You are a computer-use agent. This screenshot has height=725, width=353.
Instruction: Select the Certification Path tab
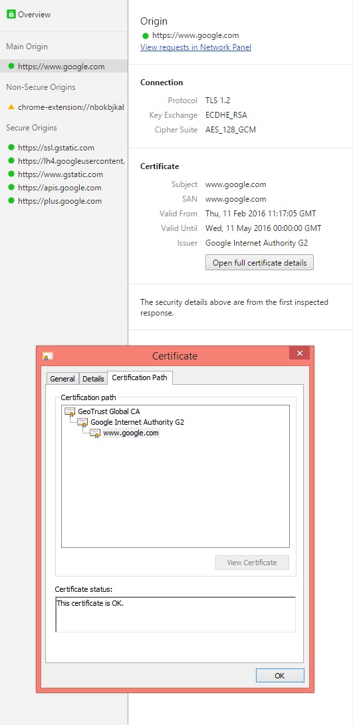140,377
